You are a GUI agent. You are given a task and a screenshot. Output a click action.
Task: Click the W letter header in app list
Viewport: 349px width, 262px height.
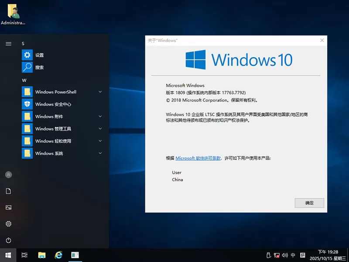[x=24, y=80]
